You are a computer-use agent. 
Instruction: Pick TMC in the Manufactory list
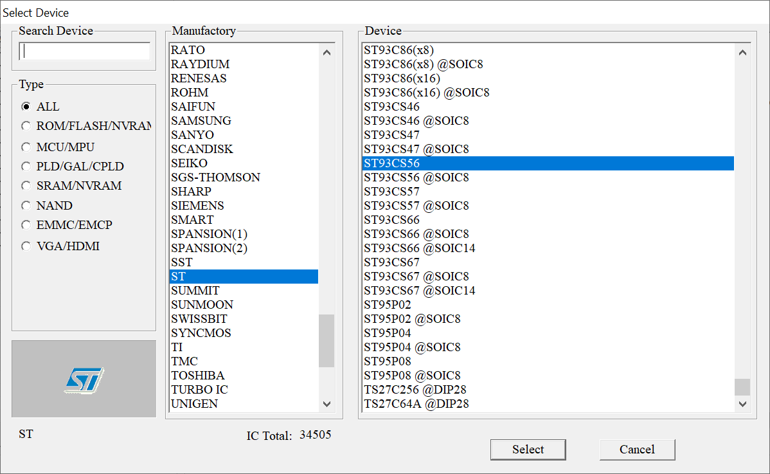(x=244, y=361)
